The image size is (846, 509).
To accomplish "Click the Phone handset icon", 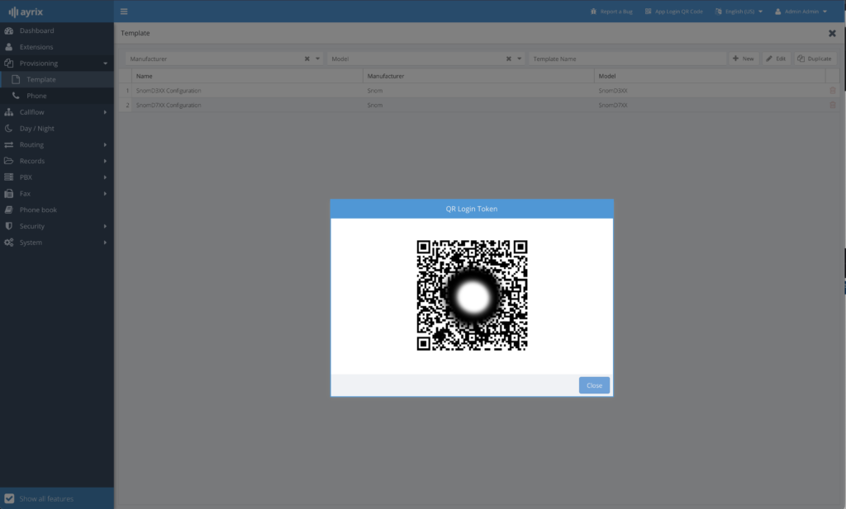I will [16, 96].
